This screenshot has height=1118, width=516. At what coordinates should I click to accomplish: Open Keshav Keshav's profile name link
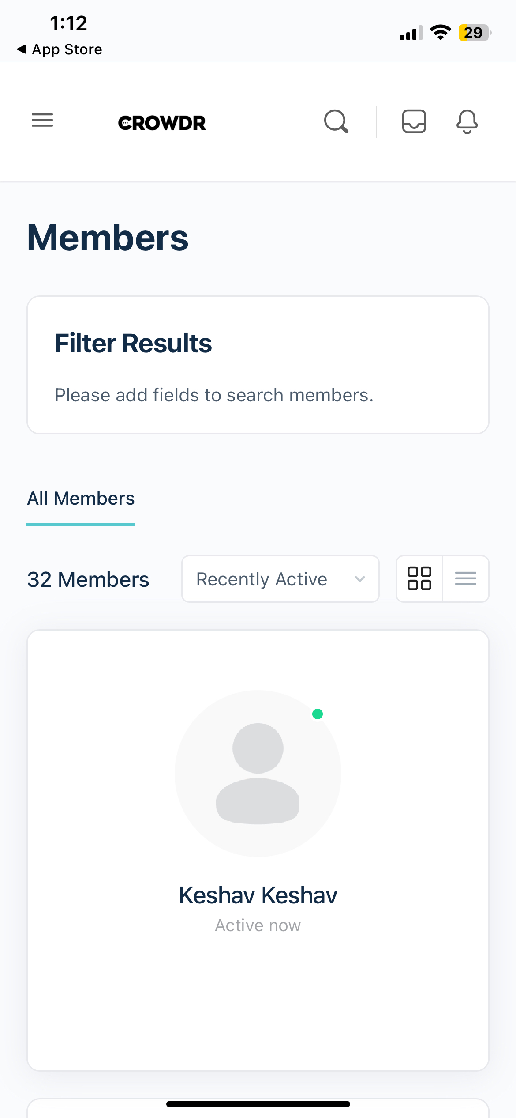[x=258, y=895]
